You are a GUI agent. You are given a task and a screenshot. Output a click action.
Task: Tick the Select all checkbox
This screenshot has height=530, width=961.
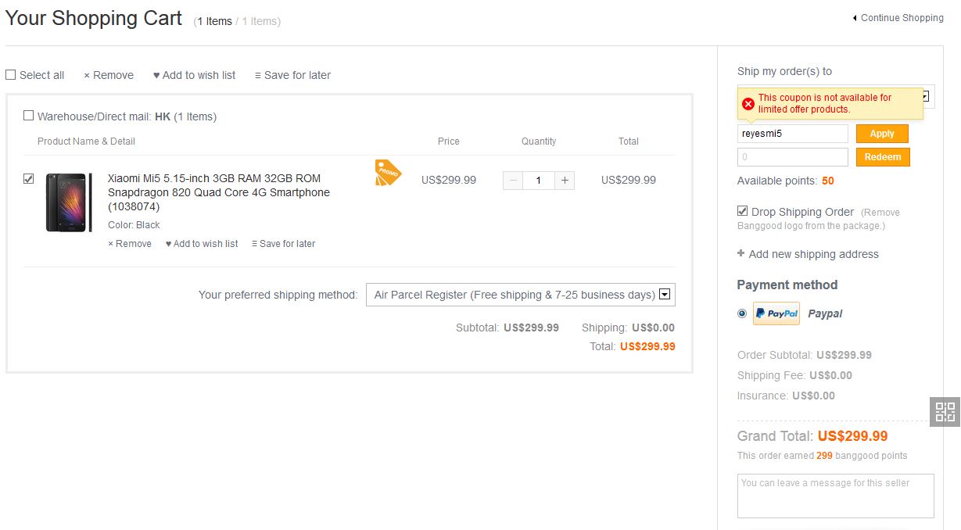(11, 75)
